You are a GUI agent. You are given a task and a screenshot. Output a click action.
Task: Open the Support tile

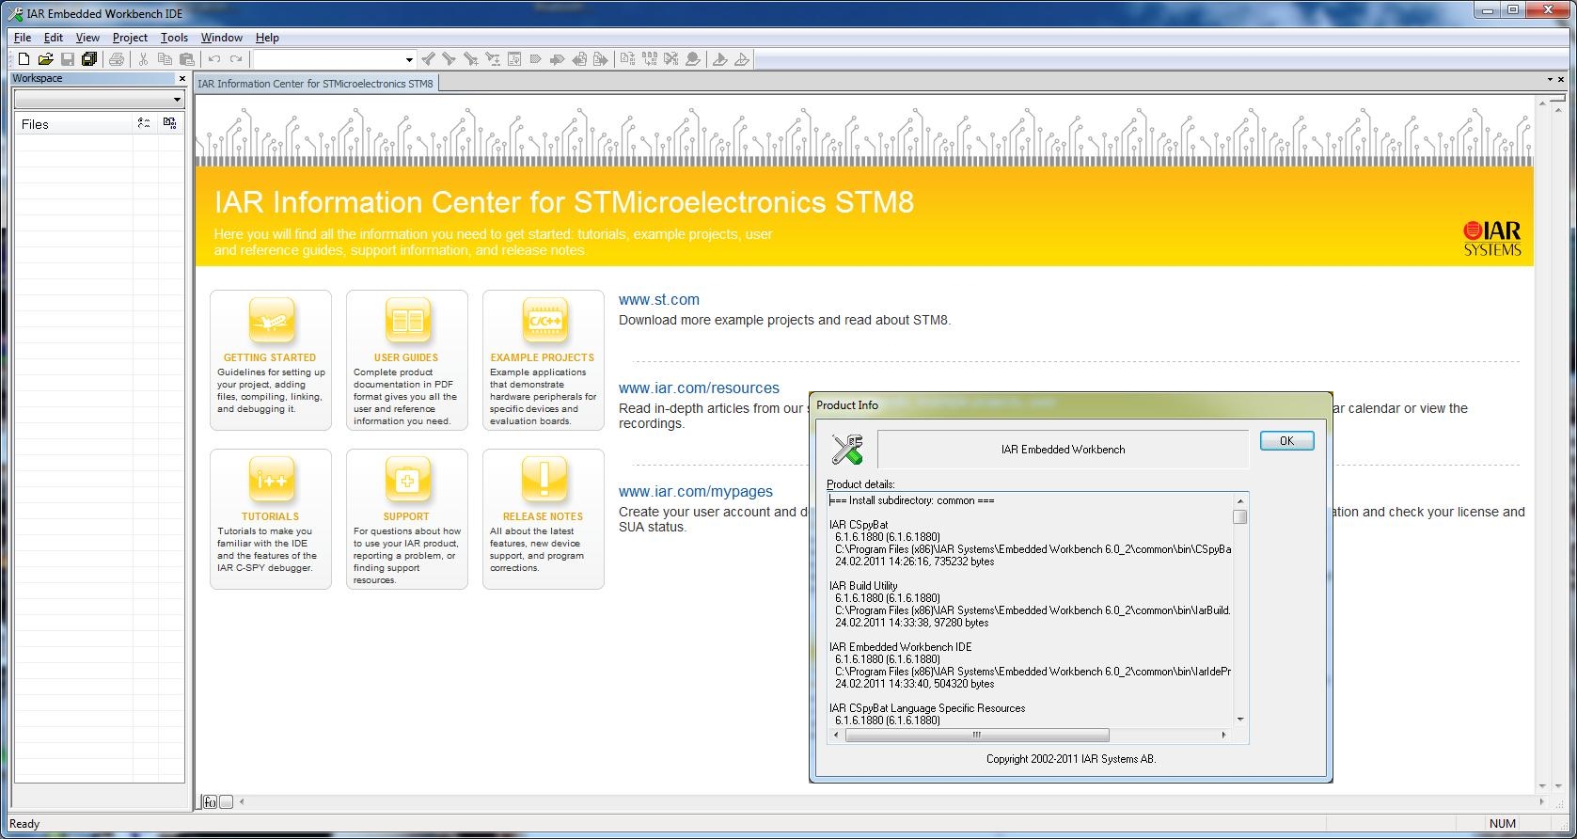pos(407,519)
